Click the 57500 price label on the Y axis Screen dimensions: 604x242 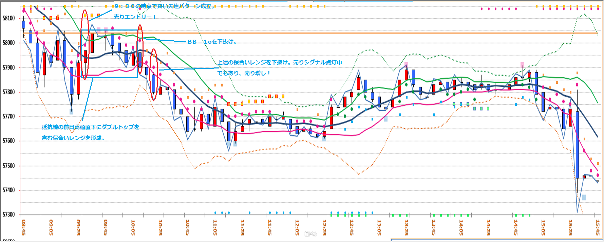click(x=9, y=166)
